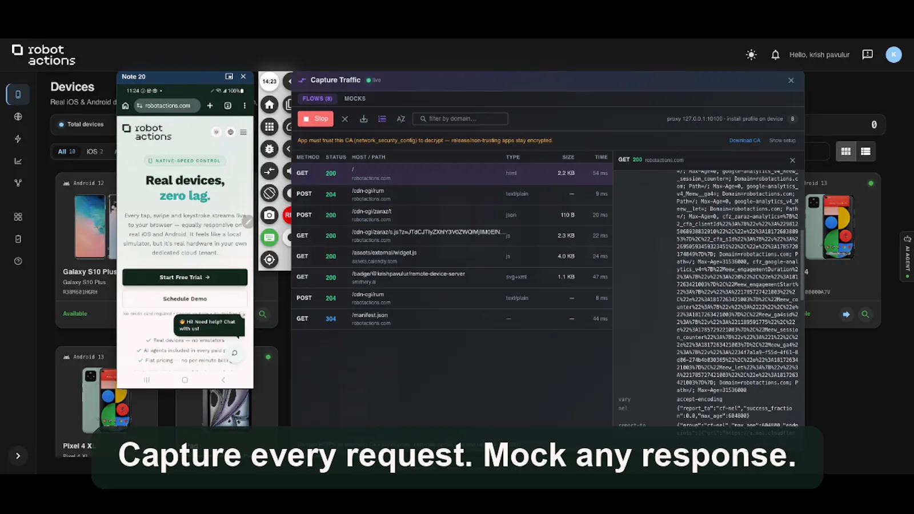
Task: Select the POST /cdn-cgi/zaraz/t flow row
Action: click(452, 215)
